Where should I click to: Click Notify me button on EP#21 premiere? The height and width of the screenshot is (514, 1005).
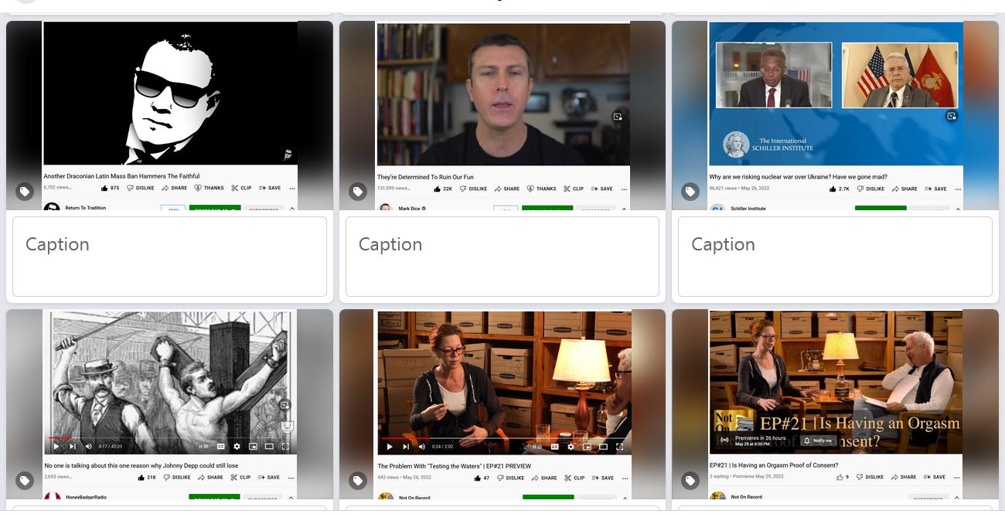tap(818, 441)
